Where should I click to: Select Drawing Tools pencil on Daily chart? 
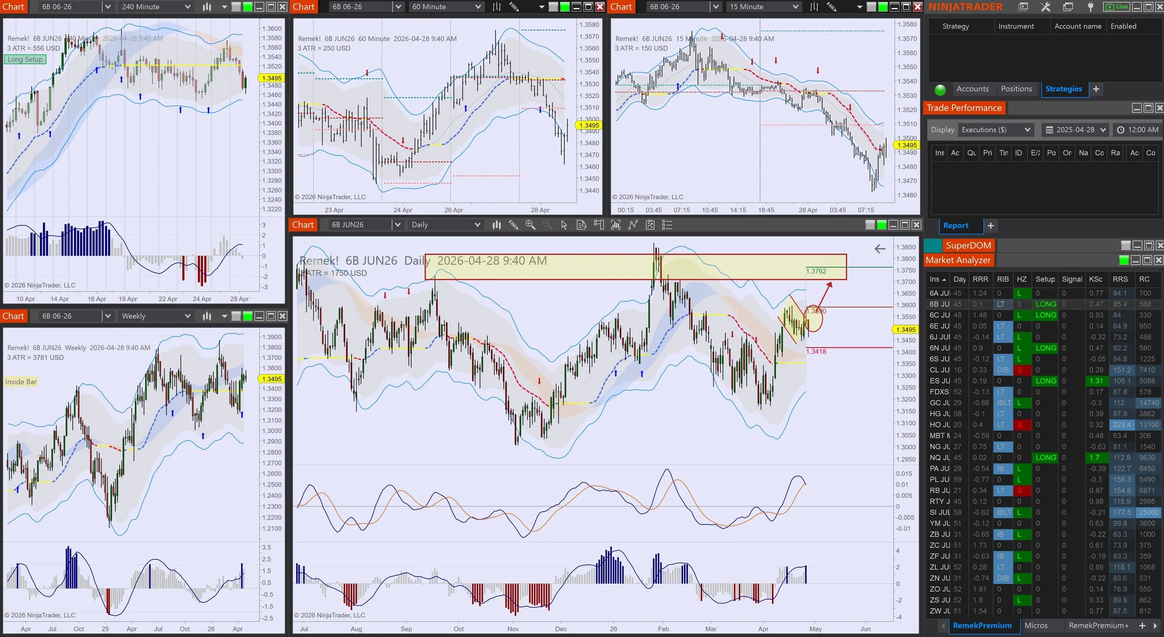coord(513,225)
